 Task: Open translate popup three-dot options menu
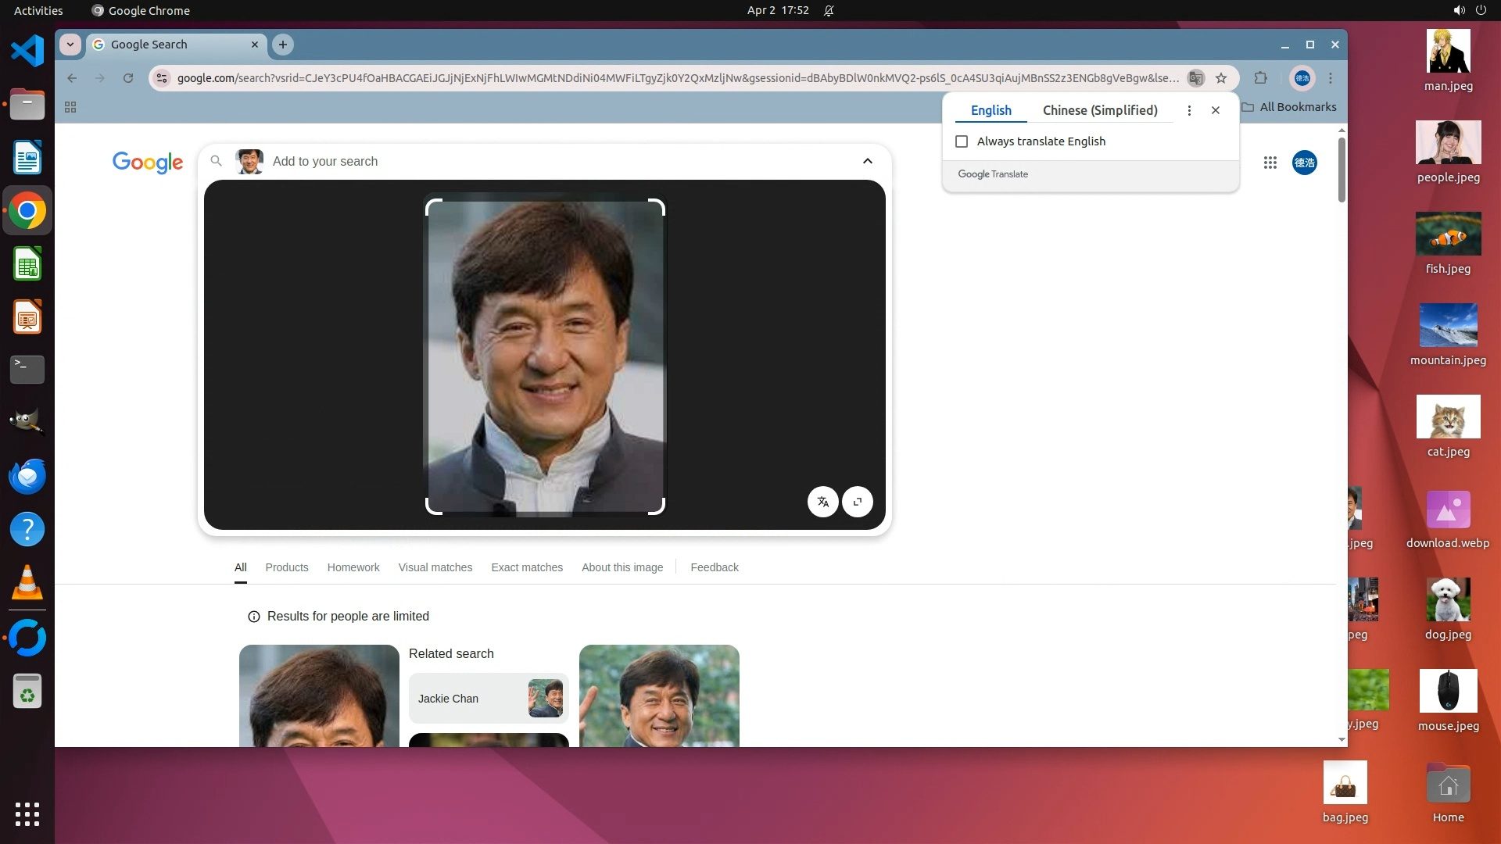1189,110
